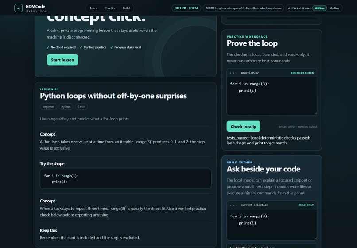The height and width of the screenshot is (248, 357).
Task: Open the Learn nav item
Action: coord(93,8)
